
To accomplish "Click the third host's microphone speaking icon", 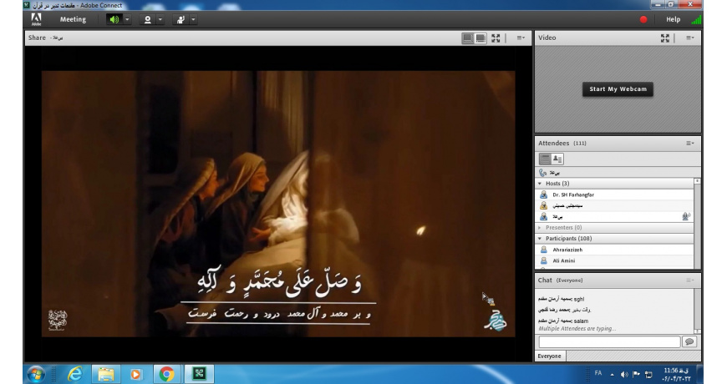I will point(686,216).
